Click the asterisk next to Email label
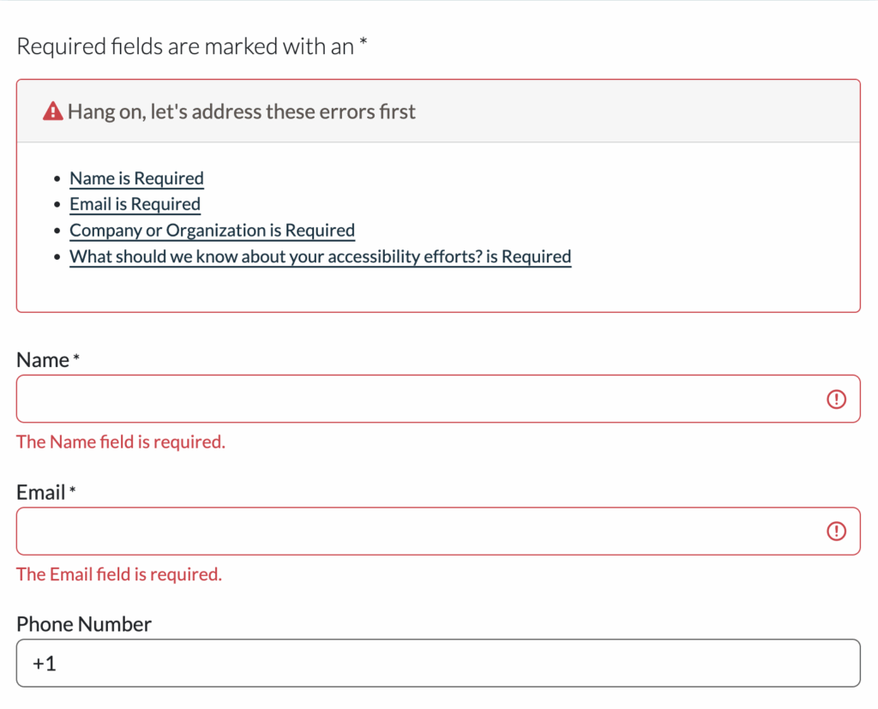Viewport: 878px width, 709px height. click(73, 492)
